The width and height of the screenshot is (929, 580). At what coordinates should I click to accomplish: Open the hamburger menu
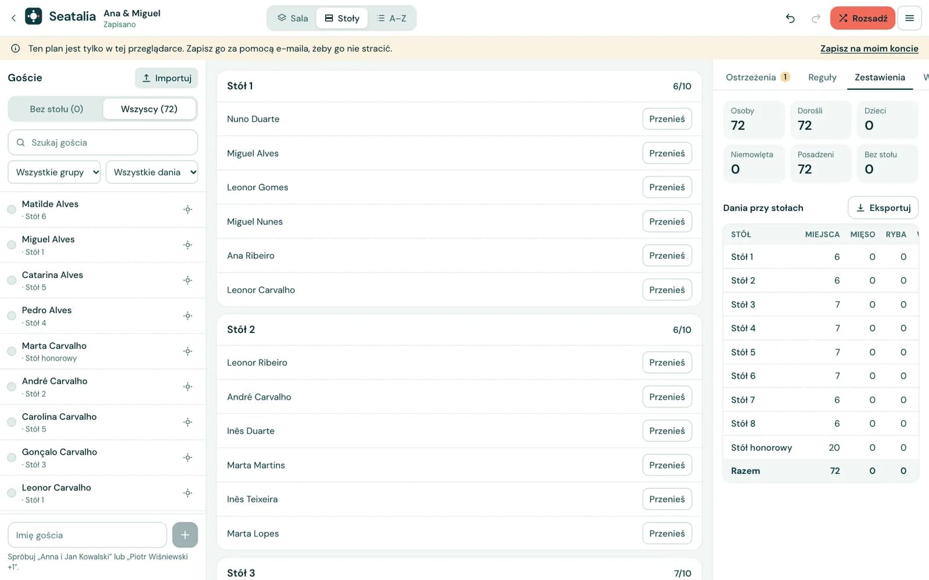pyautogui.click(x=909, y=18)
